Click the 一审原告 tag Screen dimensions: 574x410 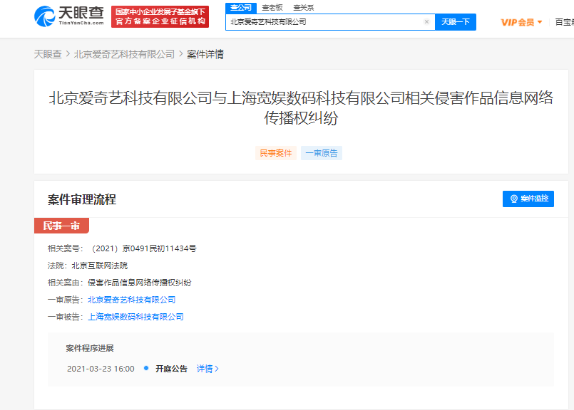coord(322,153)
